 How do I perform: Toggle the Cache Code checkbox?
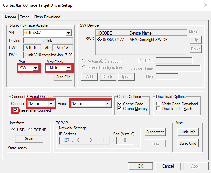click(x=119, y=104)
